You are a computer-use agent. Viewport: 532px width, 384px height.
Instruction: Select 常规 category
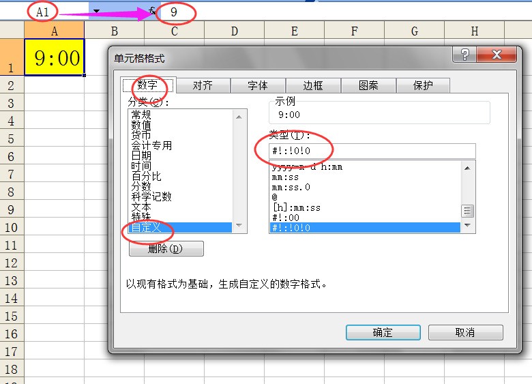[x=181, y=115]
